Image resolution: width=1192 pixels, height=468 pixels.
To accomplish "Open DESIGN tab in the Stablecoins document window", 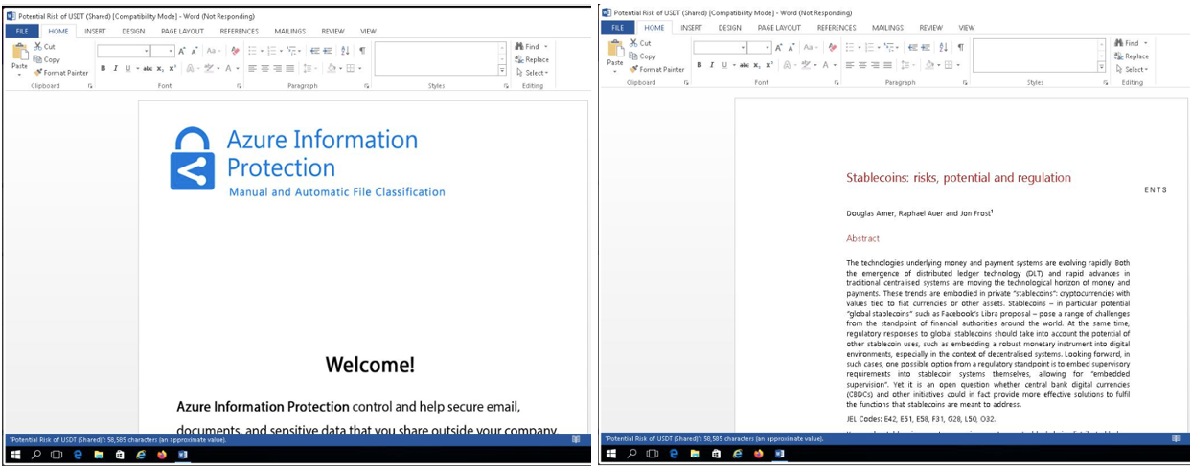I will pos(730,28).
